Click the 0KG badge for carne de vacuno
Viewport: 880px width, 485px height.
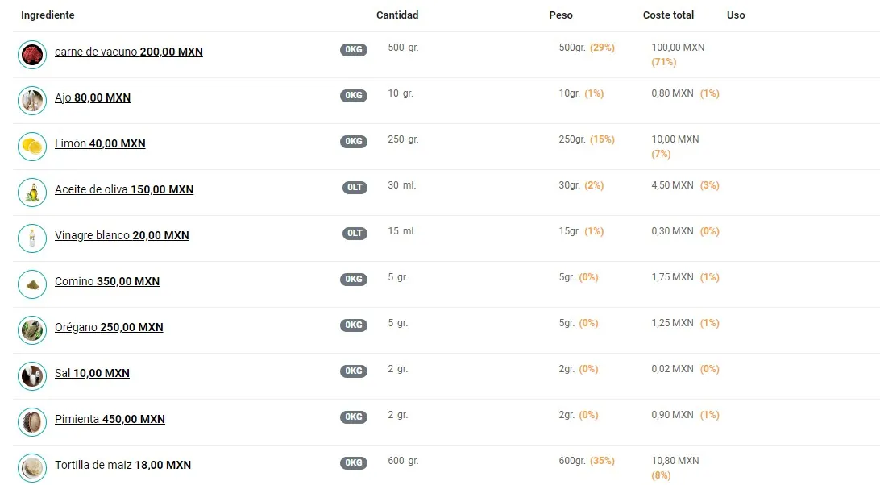354,49
